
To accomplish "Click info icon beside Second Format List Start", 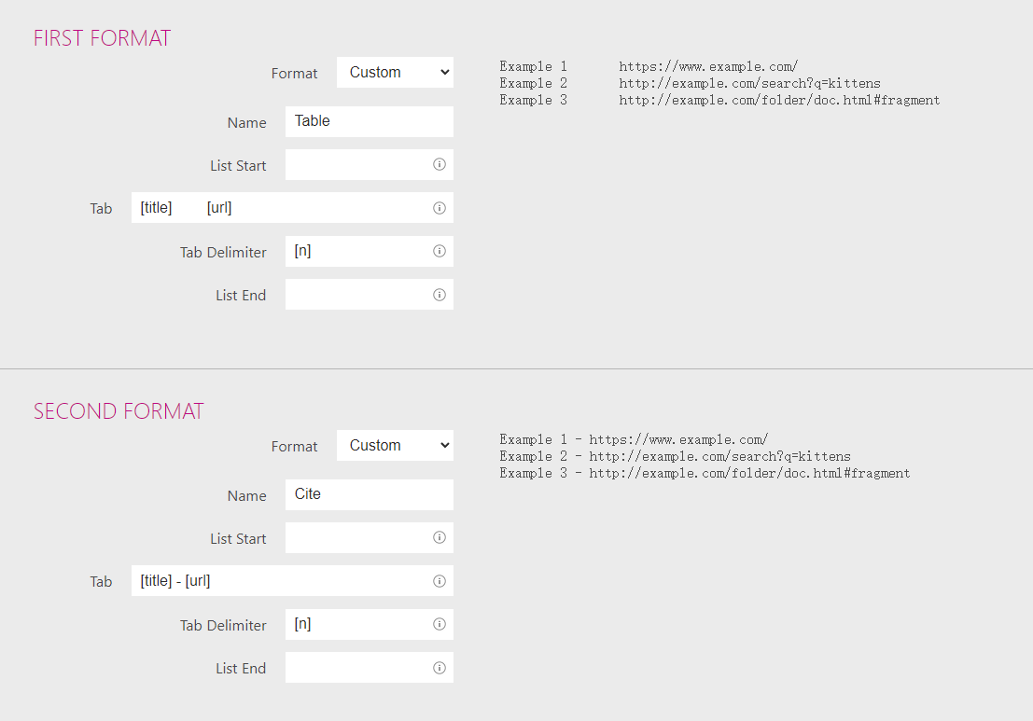I will [440, 537].
